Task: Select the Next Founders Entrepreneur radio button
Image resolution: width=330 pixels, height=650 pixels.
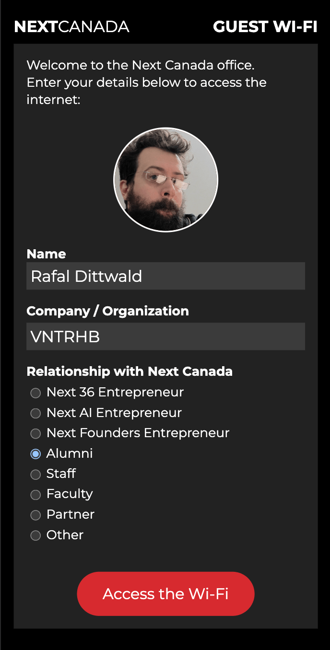Action: point(35,434)
